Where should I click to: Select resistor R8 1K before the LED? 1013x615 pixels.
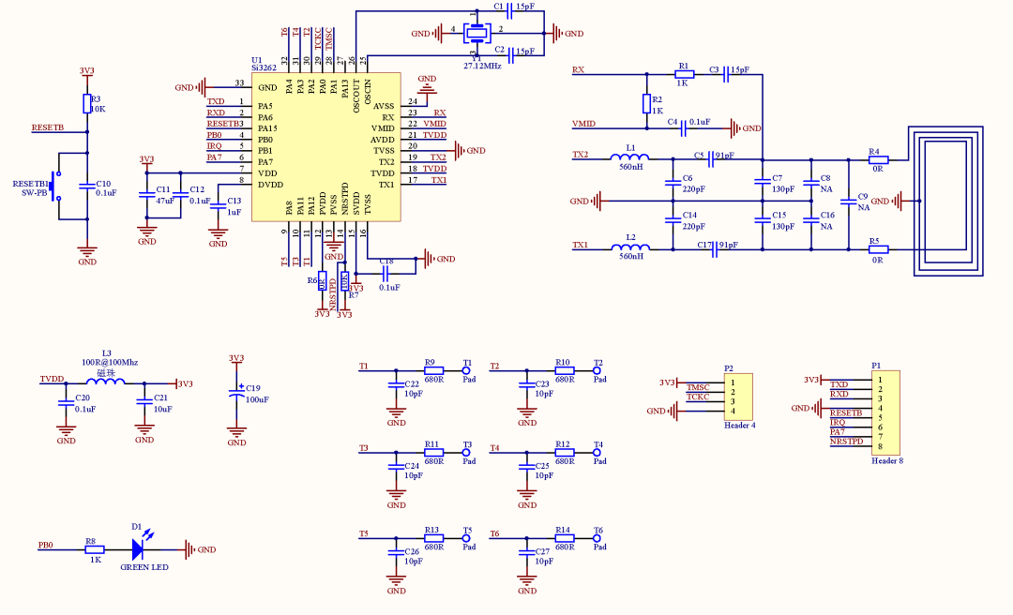95,549
